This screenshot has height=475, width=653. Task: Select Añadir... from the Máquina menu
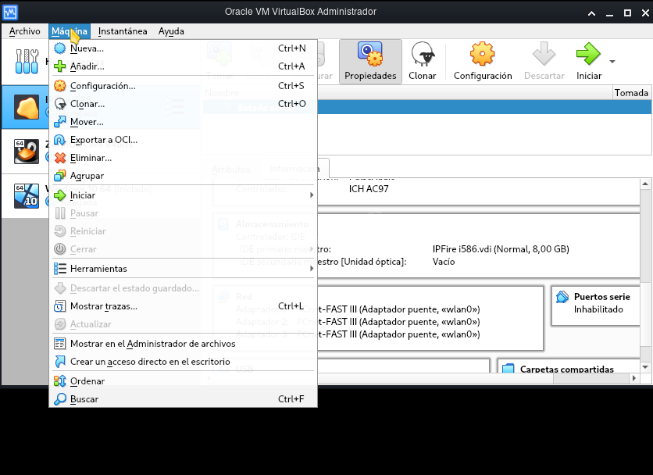point(87,66)
